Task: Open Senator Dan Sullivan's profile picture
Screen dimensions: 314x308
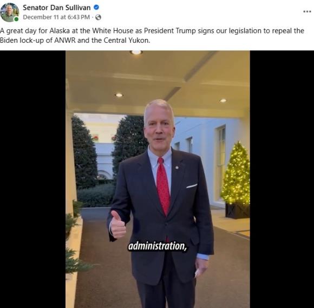Action: [x=9, y=12]
